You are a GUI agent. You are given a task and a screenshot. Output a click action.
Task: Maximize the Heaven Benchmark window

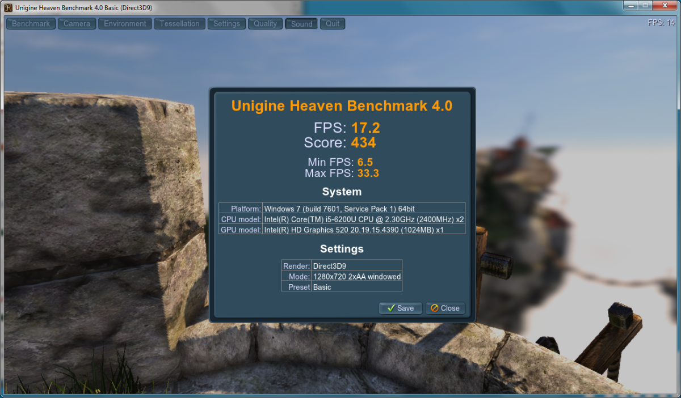[x=645, y=6]
